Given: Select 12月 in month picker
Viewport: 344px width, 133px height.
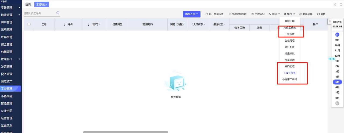Looking at the screenshot, I should [337, 56].
